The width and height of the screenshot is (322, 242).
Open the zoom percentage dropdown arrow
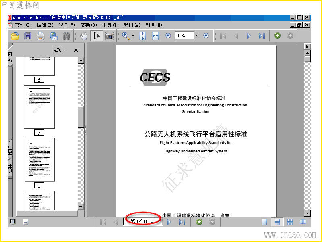click(x=196, y=35)
